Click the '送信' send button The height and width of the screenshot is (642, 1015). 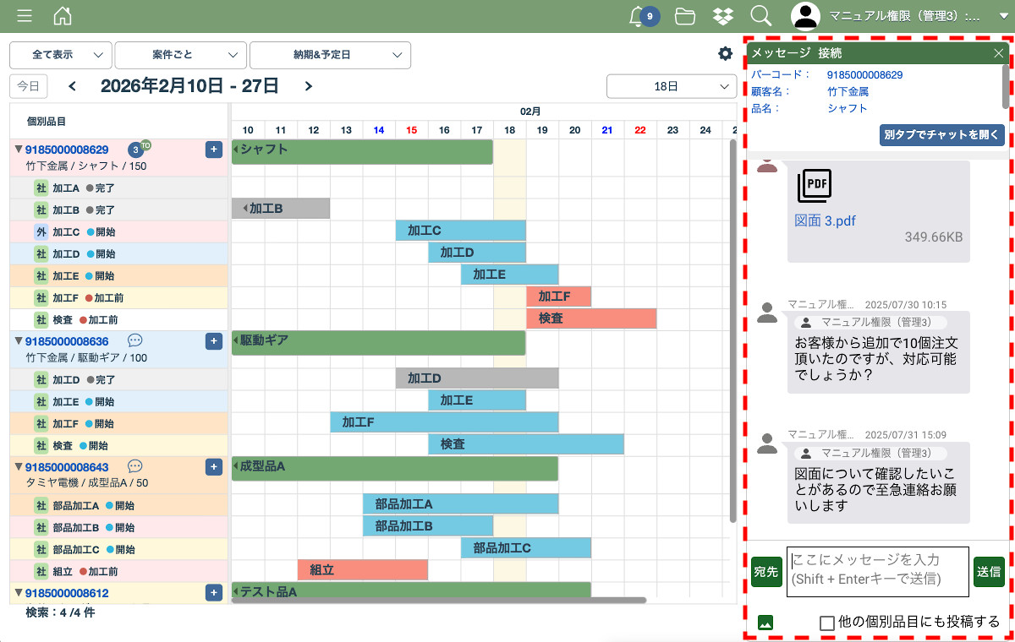[x=988, y=572]
